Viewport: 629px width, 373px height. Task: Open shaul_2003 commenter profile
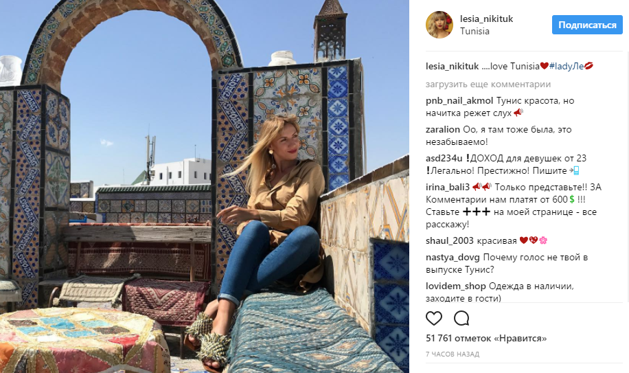pyautogui.click(x=449, y=240)
